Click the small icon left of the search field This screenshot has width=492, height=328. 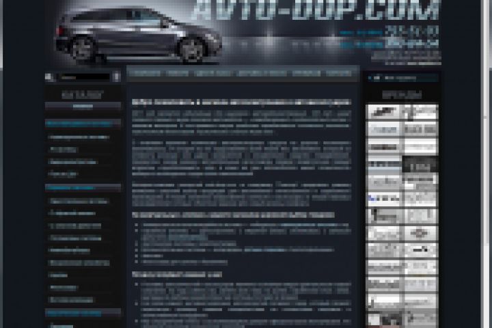click(x=49, y=77)
